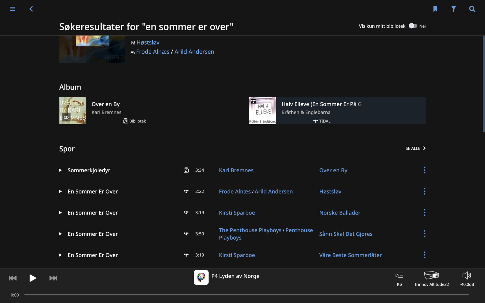This screenshot has width=485, height=303.
Task: Open the bookmarks icon in the header
Action: click(x=435, y=9)
